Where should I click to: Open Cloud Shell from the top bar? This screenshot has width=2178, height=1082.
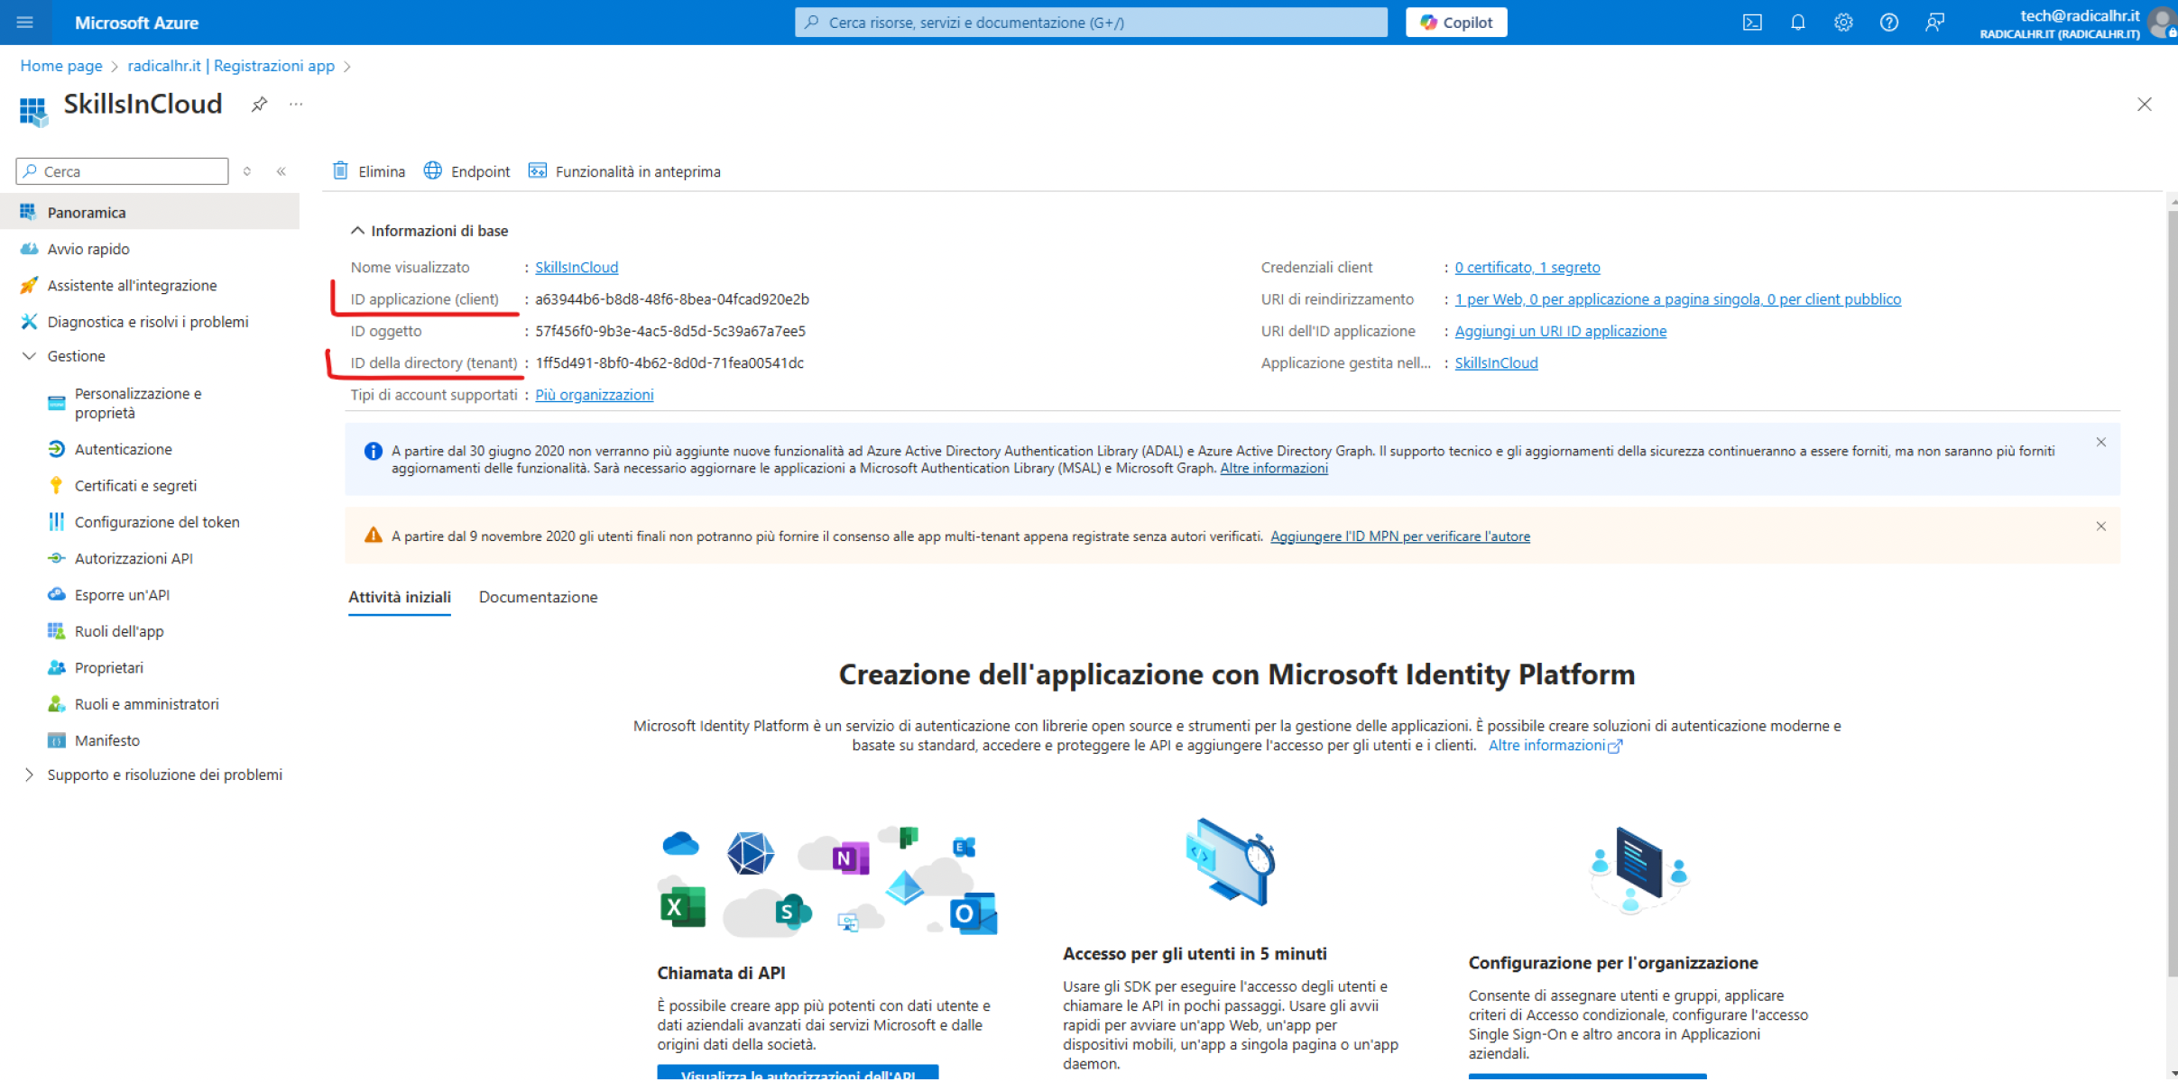(1752, 23)
